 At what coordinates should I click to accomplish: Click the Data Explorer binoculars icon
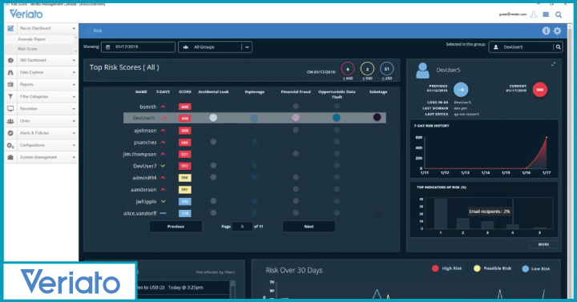(x=10, y=72)
